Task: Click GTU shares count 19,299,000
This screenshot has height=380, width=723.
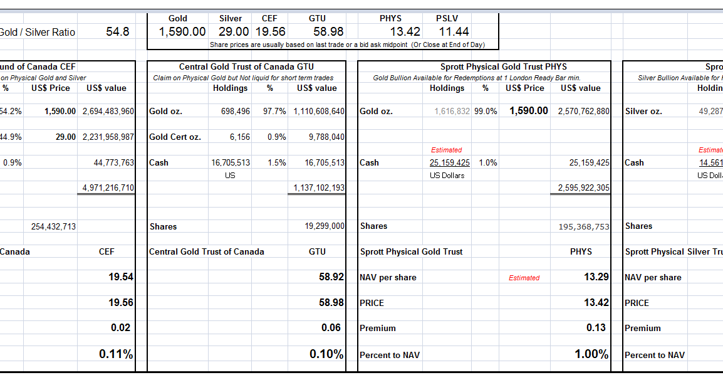Action: coord(325,226)
